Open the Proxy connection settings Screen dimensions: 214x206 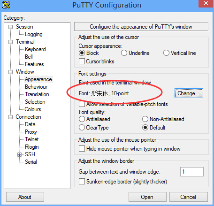point(31,132)
